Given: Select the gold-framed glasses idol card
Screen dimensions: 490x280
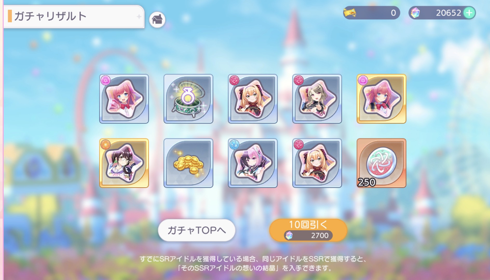Looking at the screenshot, I should coord(124,163).
